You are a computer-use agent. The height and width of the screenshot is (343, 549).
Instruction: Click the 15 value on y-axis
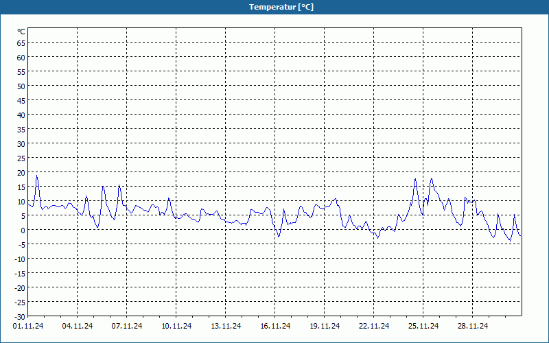point(21,187)
